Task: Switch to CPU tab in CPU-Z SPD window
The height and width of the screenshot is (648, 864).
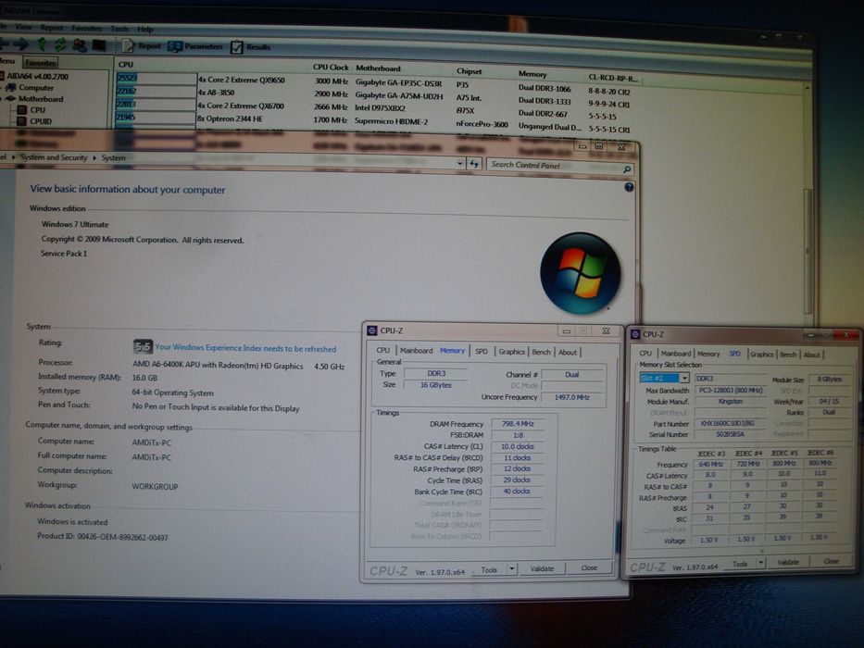Action: coord(645,354)
